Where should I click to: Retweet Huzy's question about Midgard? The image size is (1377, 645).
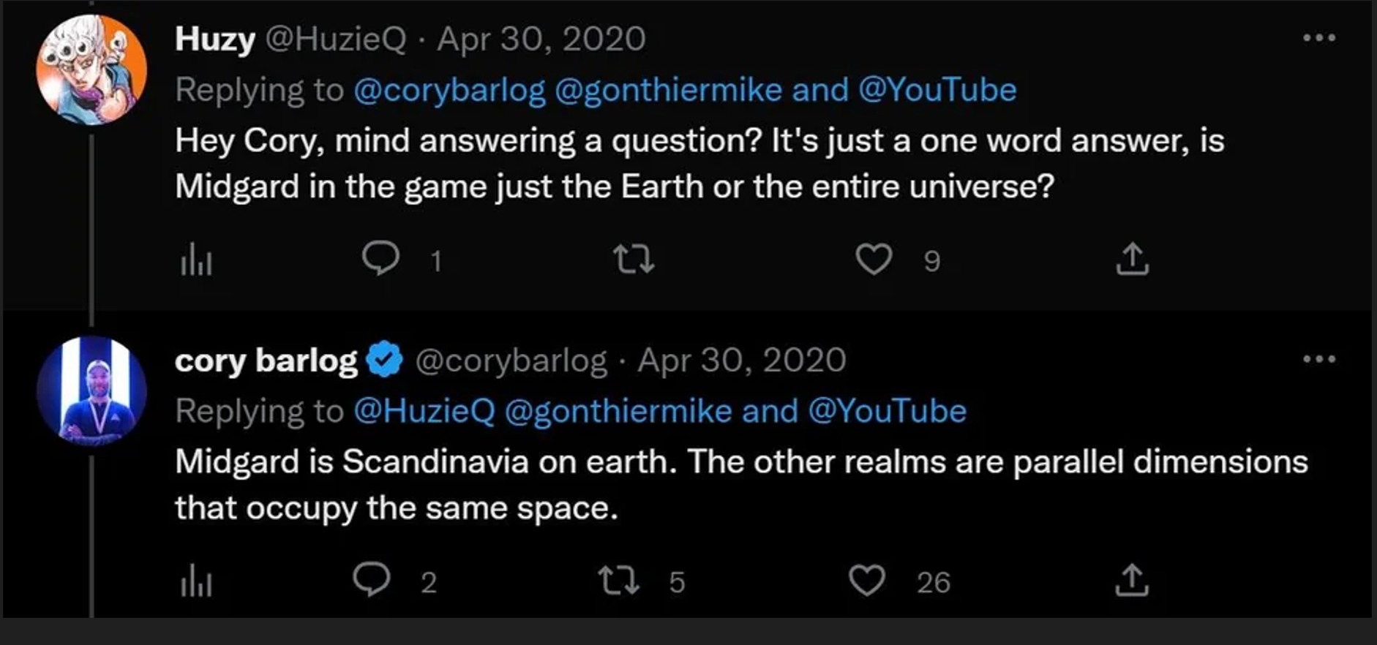coord(634,259)
